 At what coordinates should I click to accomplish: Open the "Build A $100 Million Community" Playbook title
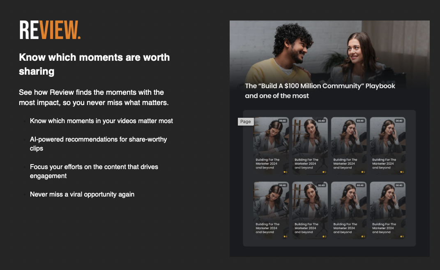(320, 91)
